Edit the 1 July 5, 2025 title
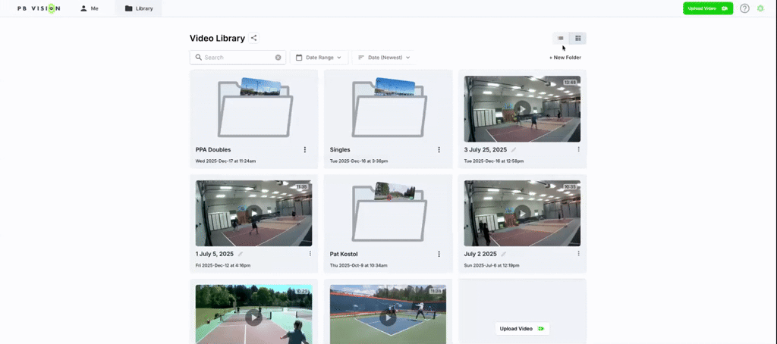This screenshot has width=777, height=344. point(241,254)
